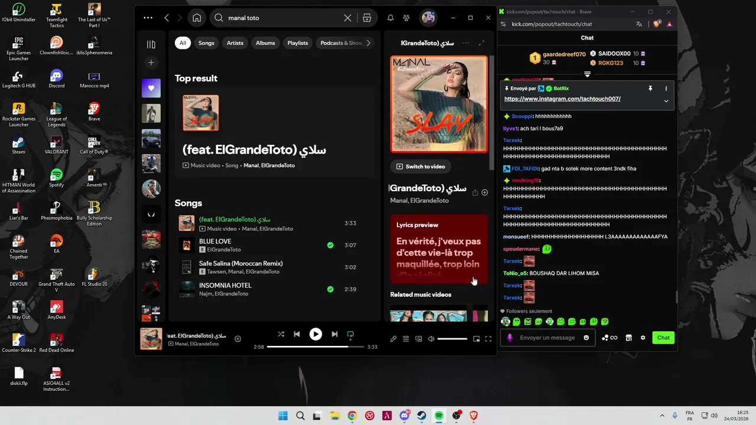Open the Manal, ElGrandeToto artist link in Now Playing
The height and width of the screenshot is (425, 756).
[419, 201]
